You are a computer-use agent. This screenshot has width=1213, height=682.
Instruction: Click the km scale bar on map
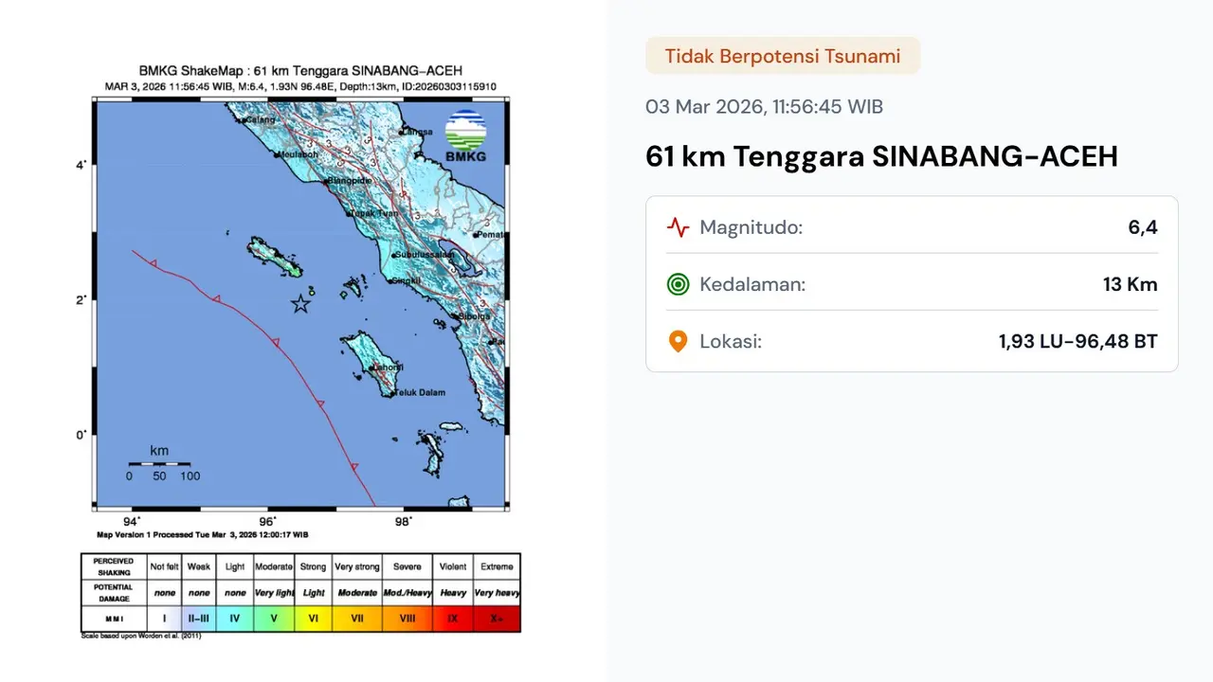point(160,463)
